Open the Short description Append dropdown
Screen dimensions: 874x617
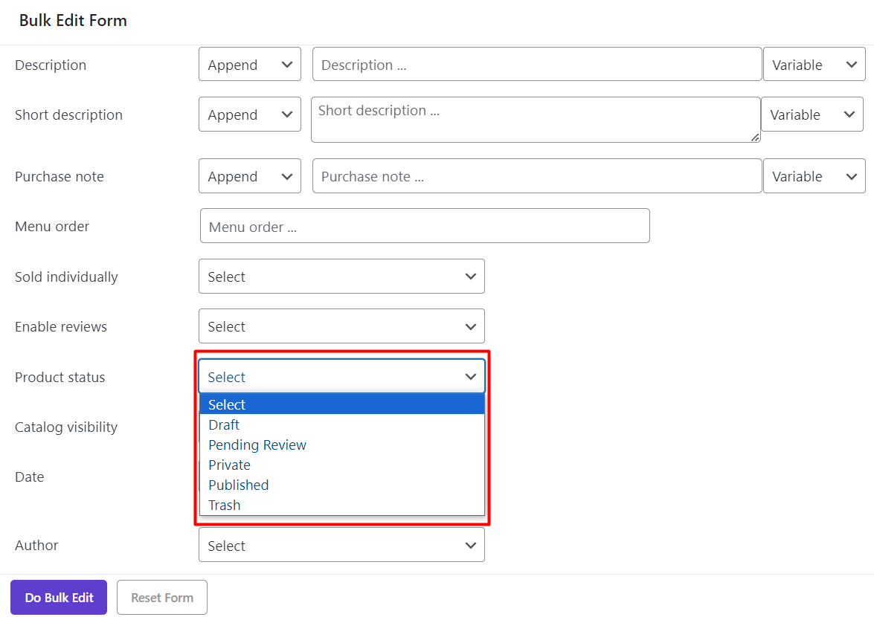(x=249, y=114)
